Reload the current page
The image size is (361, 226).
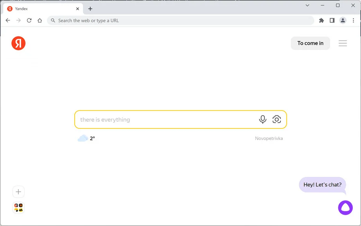(29, 20)
